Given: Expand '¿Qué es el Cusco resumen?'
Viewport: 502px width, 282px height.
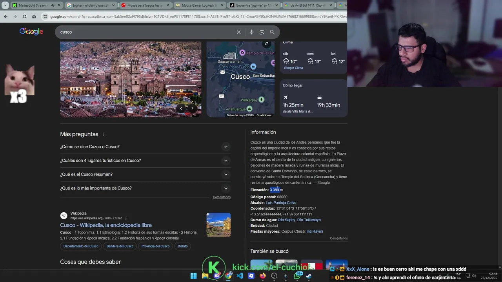Looking at the screenshot, I should coord(145,174).
